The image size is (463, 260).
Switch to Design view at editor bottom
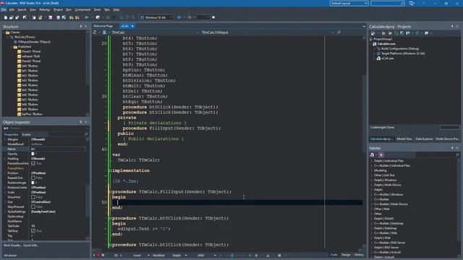point(346,255)
